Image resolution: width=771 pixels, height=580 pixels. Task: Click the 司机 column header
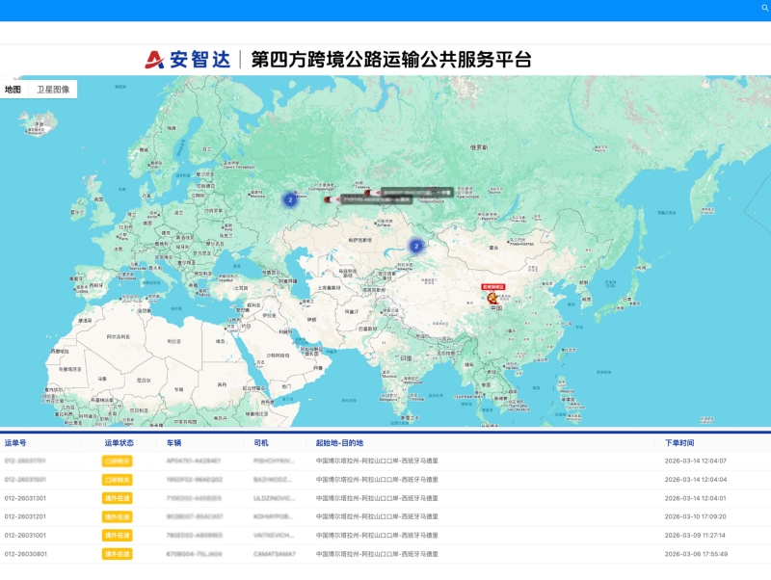261,443
